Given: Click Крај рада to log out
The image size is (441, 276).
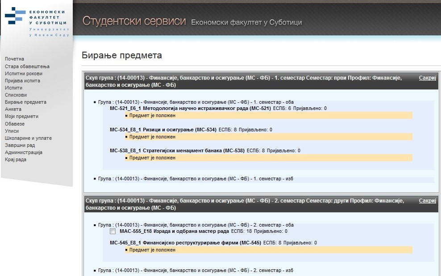Looking at the screenshot, I should point(16,160).
